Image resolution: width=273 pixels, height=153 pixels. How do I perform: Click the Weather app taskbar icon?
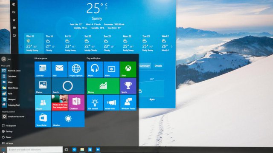coord(98,150)
